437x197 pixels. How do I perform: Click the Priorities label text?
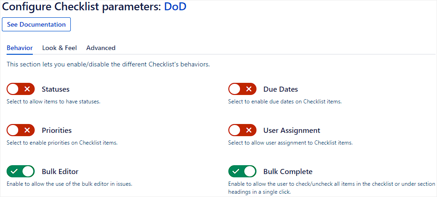(x=57, y=131)
